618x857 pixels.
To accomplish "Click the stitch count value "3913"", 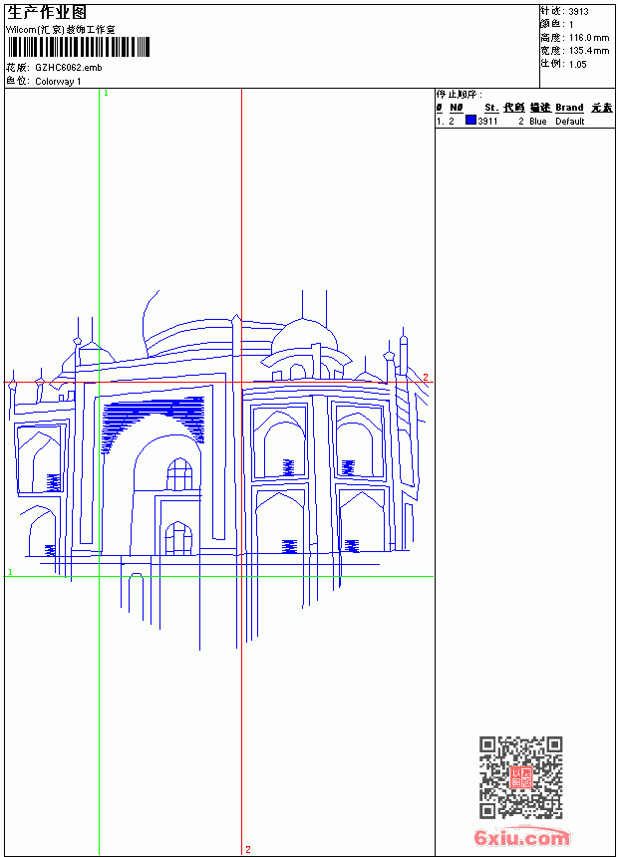I will pos(578,12).
